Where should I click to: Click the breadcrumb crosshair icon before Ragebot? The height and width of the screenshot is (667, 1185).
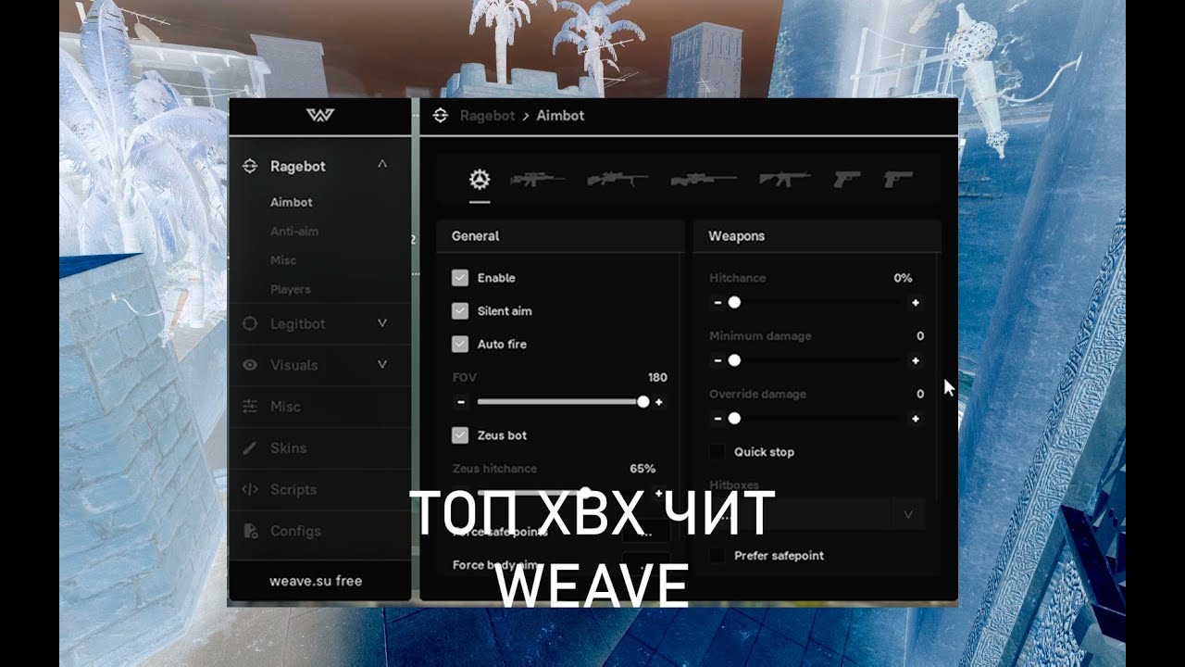coord(441,116)
